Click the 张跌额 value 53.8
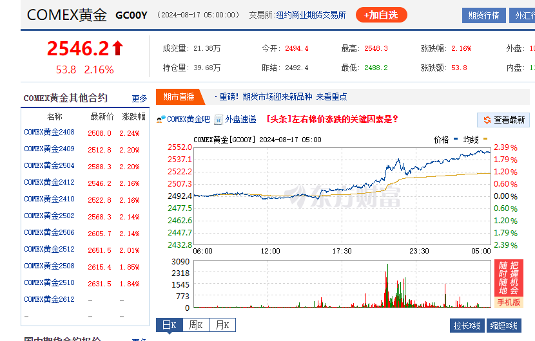The width and height of the screenshot is (535, 341). (x=459, y=68)
